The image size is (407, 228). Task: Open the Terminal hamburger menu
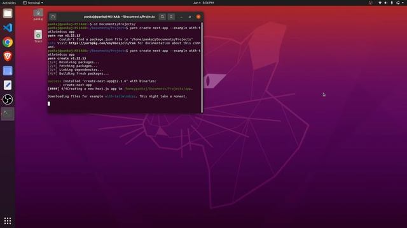coord(171,17)
